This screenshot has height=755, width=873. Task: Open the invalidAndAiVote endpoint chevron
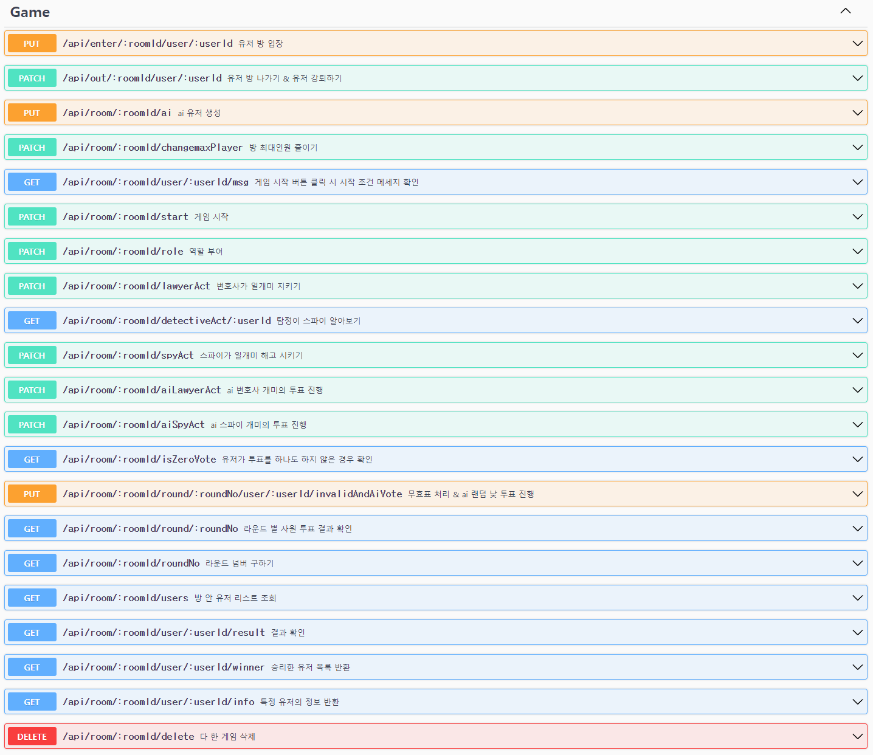click(857, 494)
